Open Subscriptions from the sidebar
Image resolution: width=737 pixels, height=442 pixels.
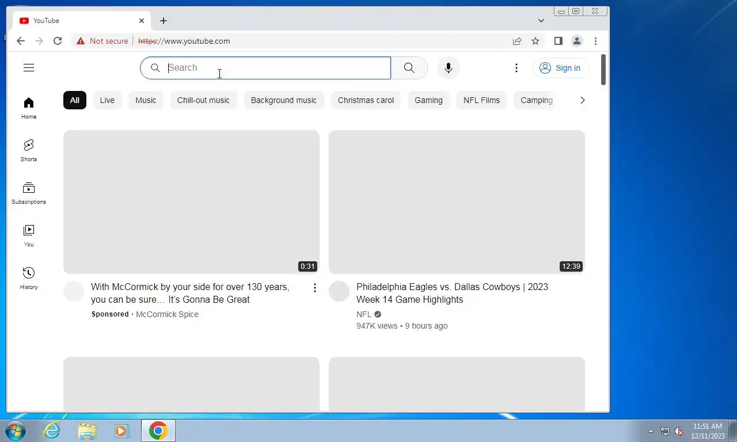point(29,193)
